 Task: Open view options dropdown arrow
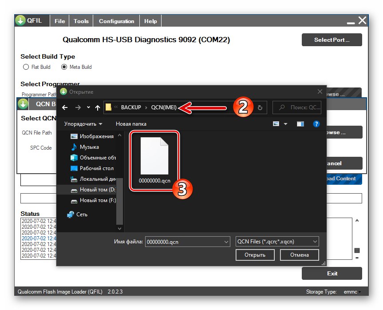[x=285, y=124]
